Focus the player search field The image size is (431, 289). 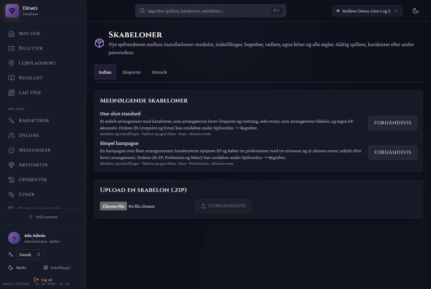pos(211,11)
